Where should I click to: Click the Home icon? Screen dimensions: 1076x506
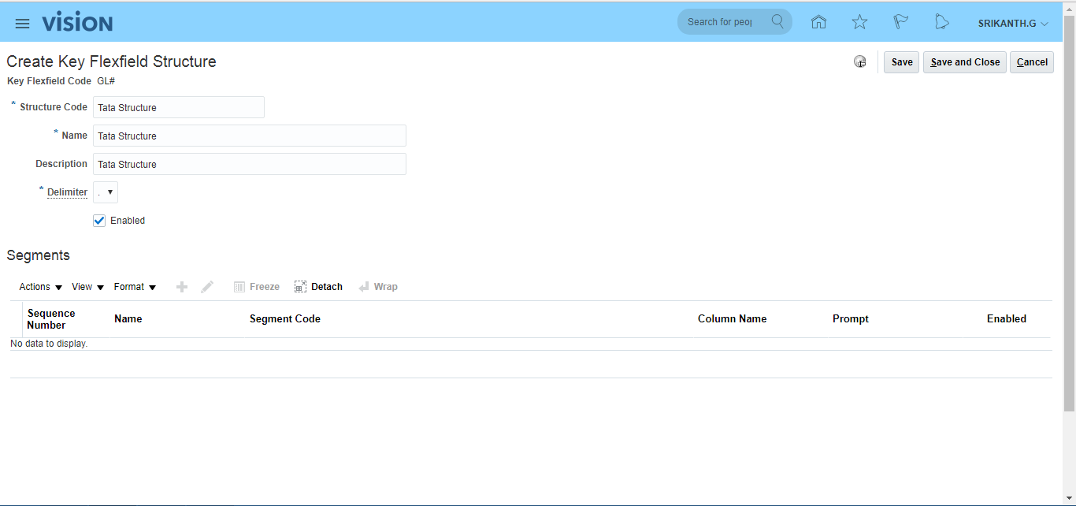[x=818, y=22]
